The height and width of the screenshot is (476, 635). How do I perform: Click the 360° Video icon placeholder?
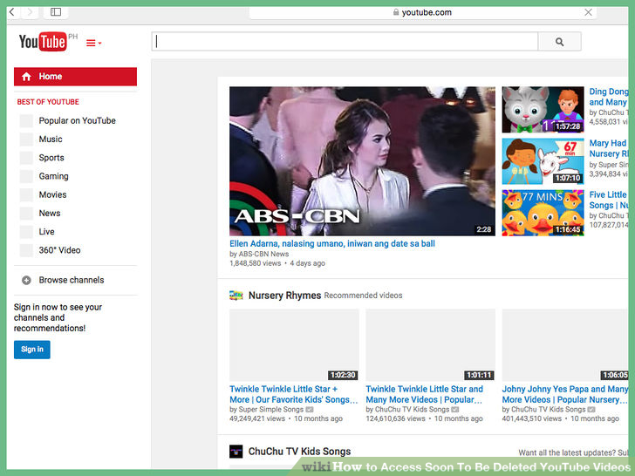point(26,250)
